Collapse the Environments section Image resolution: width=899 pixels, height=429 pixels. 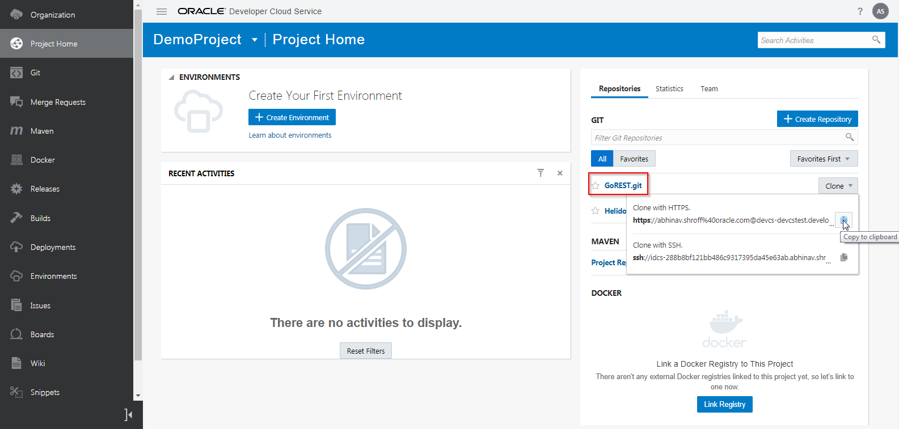(171, 77)
